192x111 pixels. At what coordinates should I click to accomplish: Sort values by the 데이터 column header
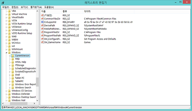pos(109,11)
